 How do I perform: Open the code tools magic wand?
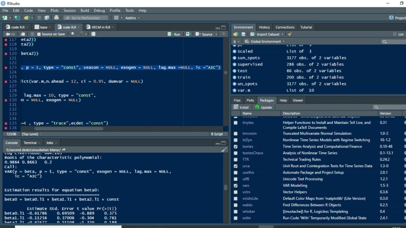(81, 34)
